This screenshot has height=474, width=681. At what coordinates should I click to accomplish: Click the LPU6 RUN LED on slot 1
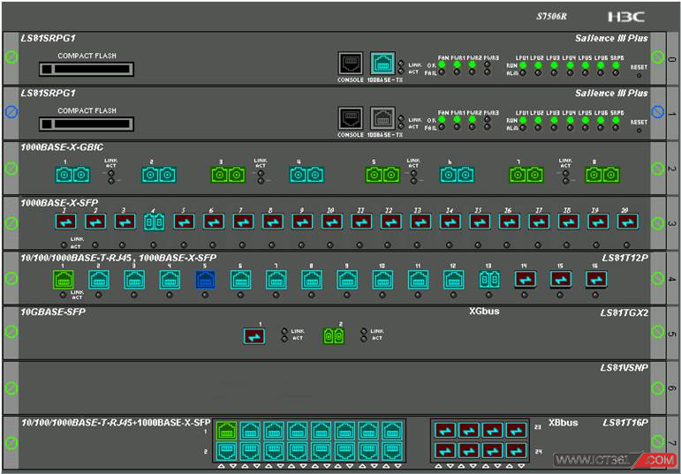tap(601, 119)
